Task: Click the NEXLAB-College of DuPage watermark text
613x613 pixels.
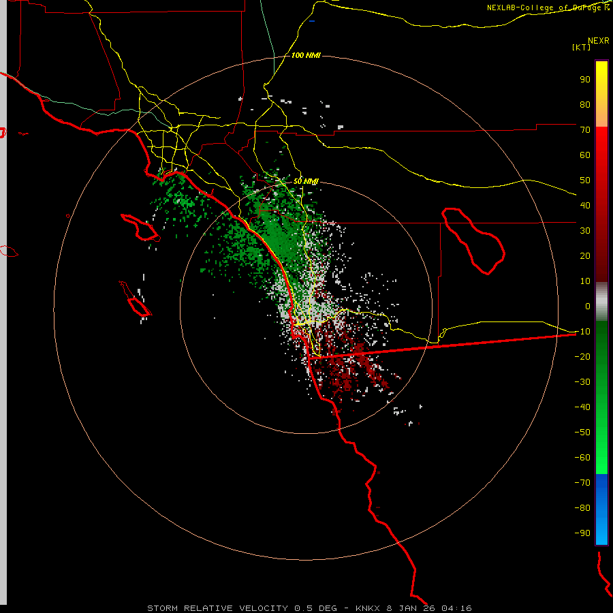Action: pyautogui.click(x=548, y=7)
